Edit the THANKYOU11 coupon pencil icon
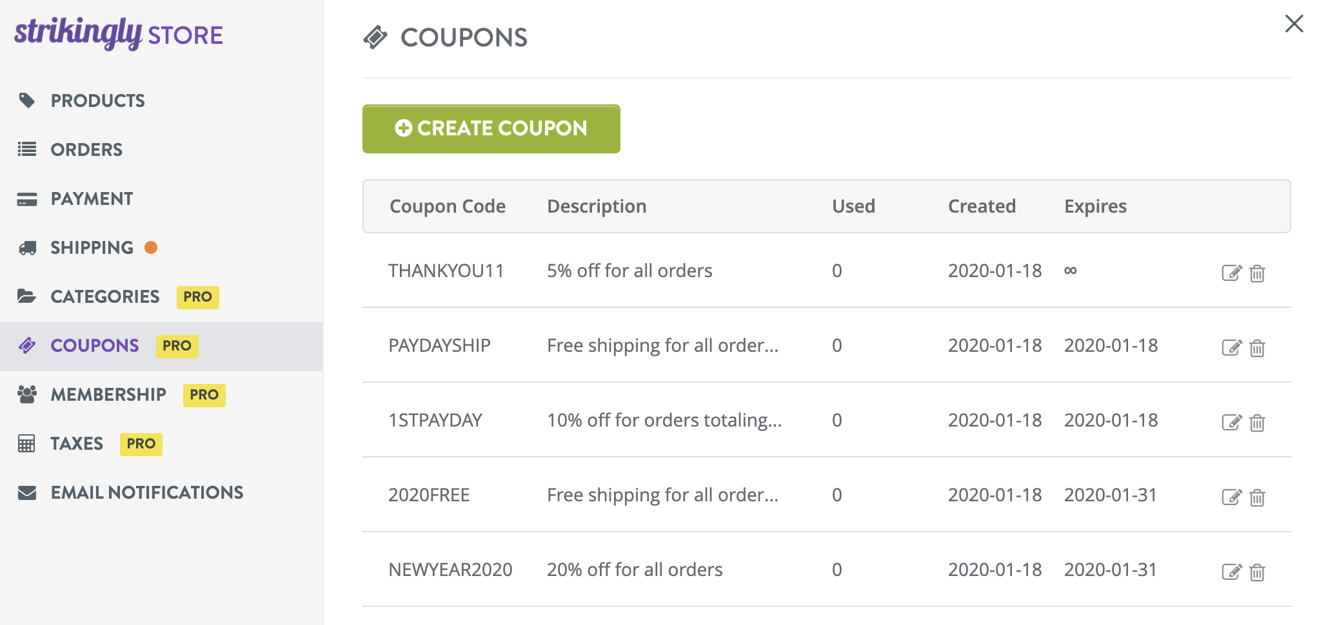Screen dimensions: 1317x625 click(x=1231, y=273)
